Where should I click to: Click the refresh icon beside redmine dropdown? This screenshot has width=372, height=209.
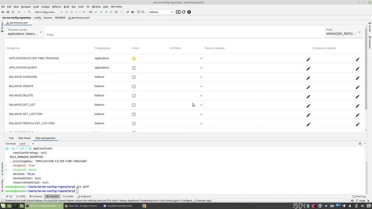click(184, 12)
